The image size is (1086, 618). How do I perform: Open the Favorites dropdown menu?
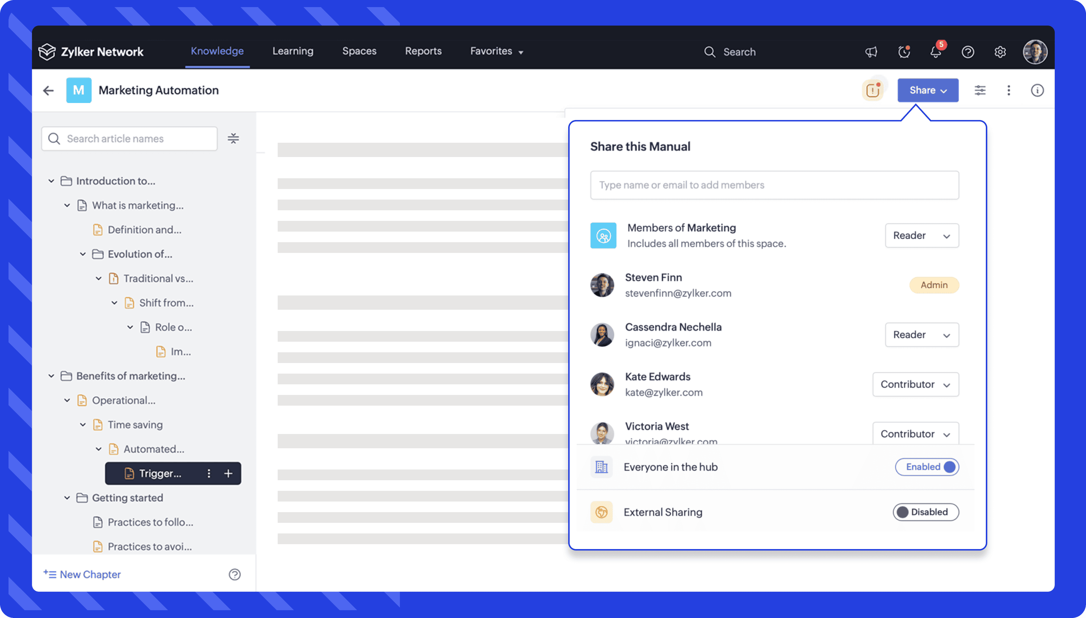[x=496, y=51]
